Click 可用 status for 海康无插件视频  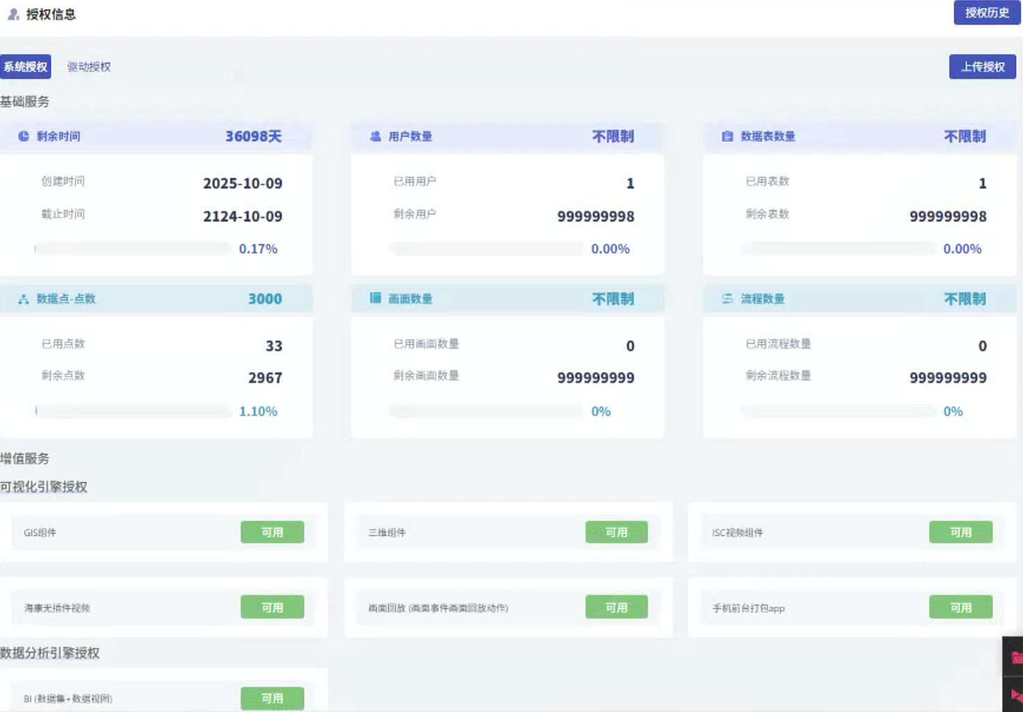coord(272,608)
